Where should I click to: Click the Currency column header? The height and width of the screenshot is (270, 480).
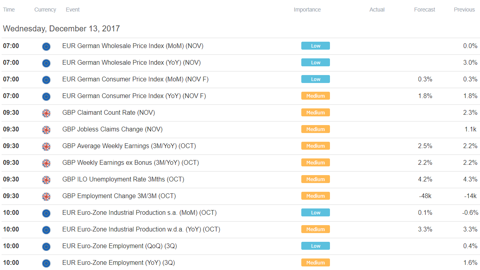(x=45, y=10)
